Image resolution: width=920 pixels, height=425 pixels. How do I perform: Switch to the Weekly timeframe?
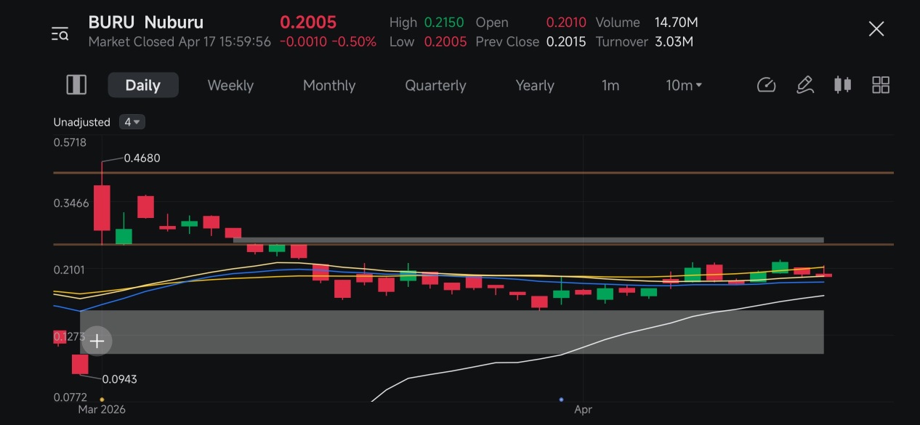pos(230,85)
